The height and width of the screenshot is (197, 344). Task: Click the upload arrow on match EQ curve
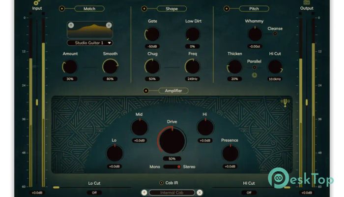click(x=71, y=25)
